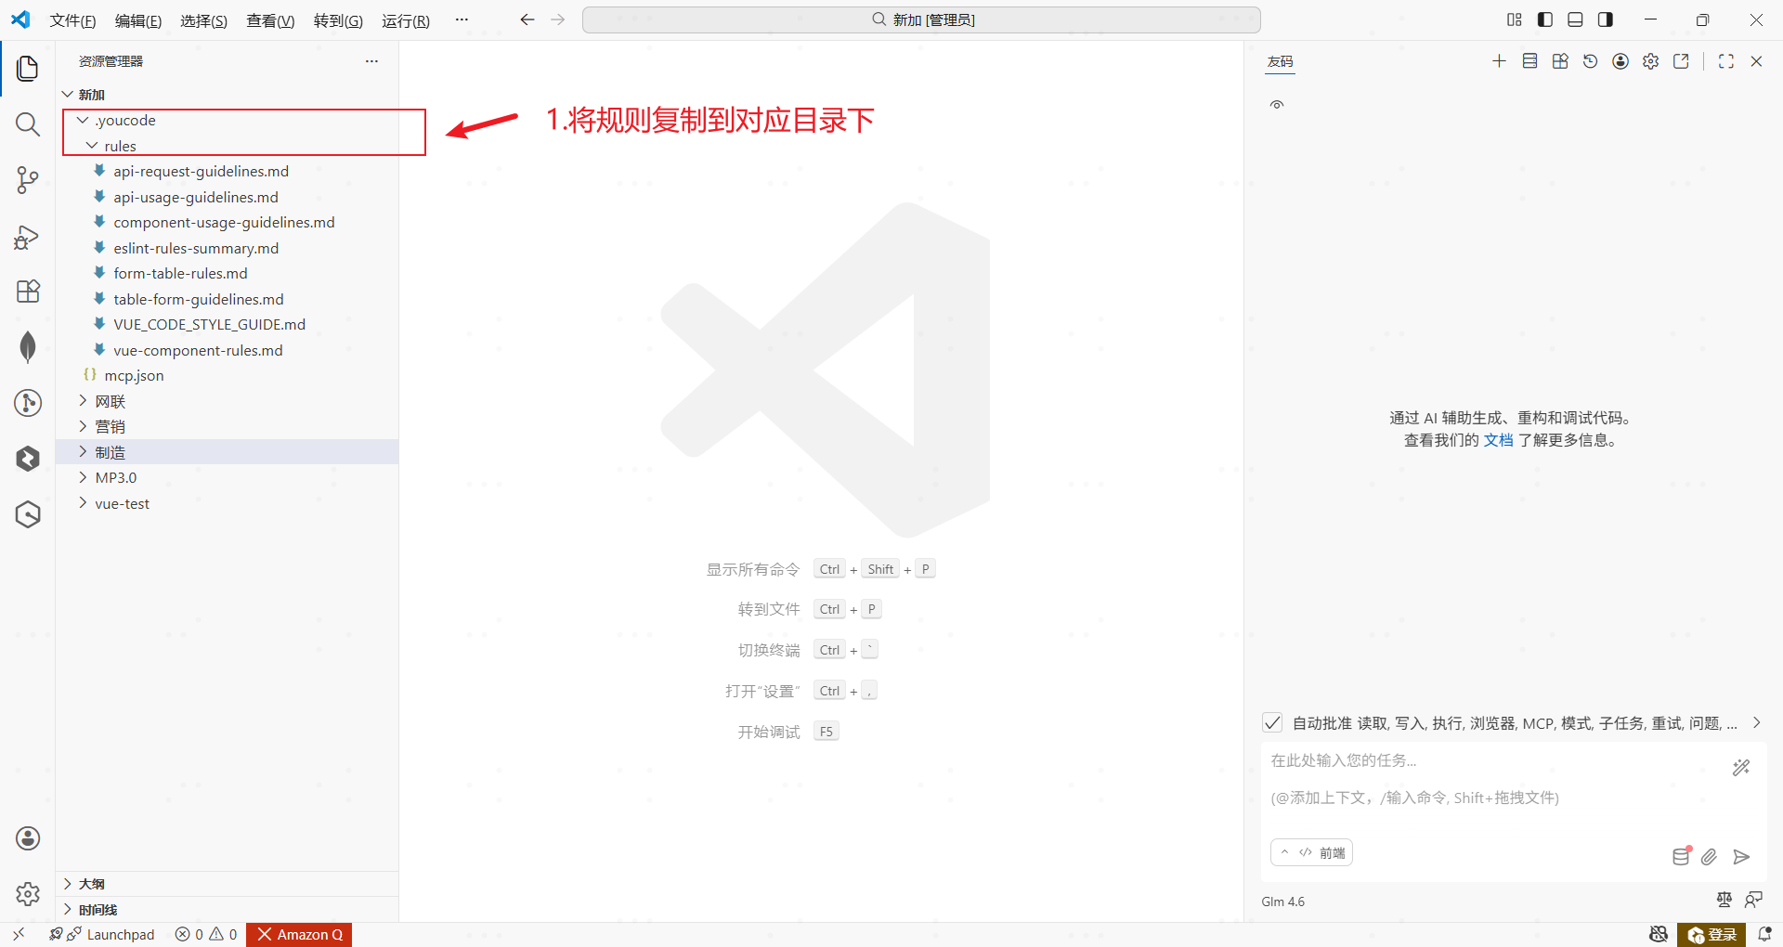This screenshot has height=947, width=1783.
Task: Open the 友码 account profile icon
Action: coord(1620,61)
